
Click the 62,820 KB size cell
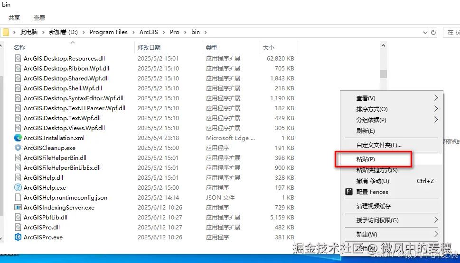point(280,59)
